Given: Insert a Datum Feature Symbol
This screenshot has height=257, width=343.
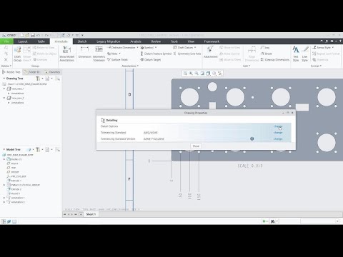Looking at the screenshot, I should click(x=156, y=54).
